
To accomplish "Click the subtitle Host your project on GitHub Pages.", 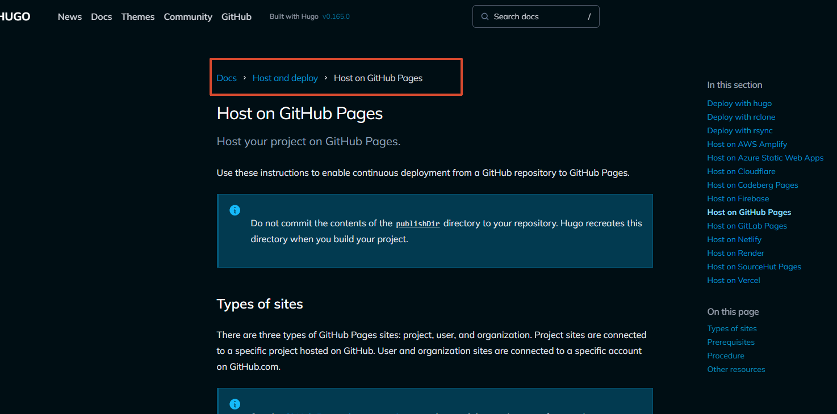I will (x=309, y=141).
